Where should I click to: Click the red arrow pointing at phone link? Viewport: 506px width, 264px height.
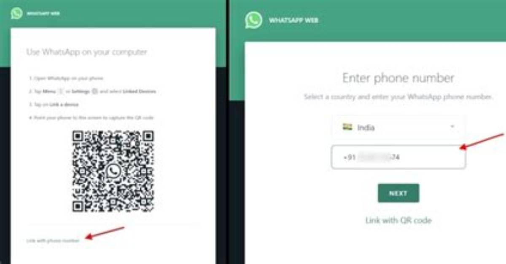[x=105, y=233]
